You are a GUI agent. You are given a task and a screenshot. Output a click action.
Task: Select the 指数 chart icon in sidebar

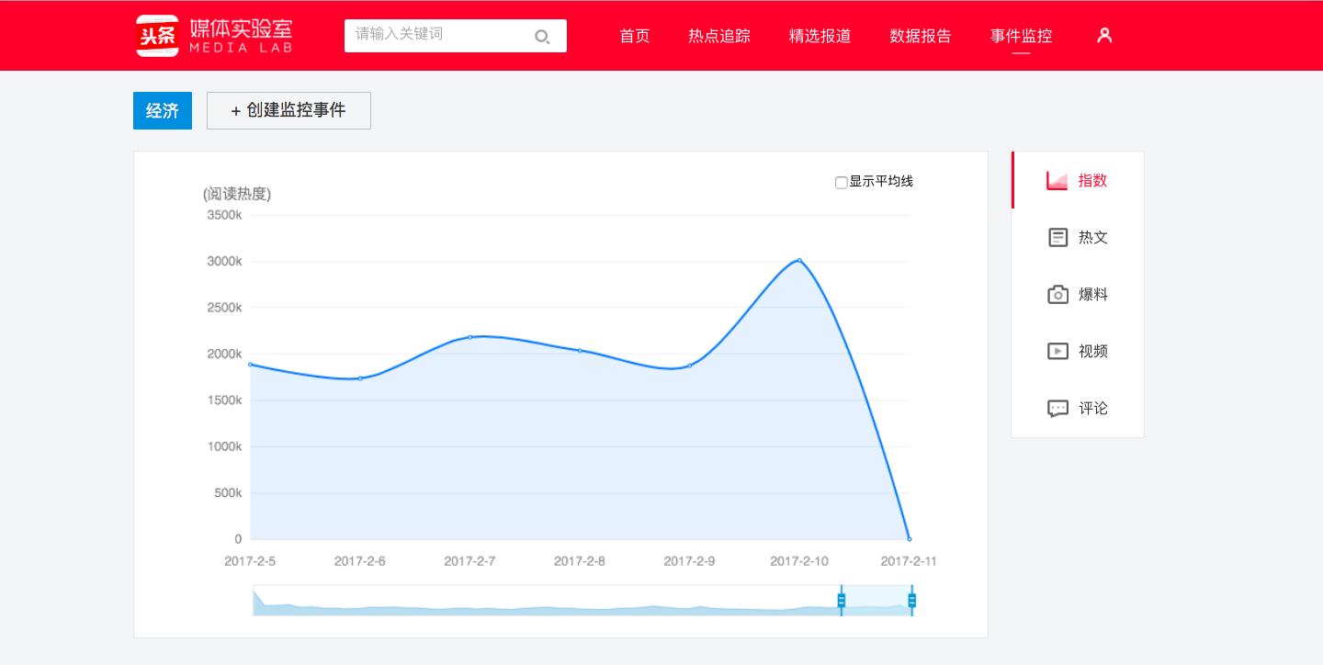[x=1057, y=180]
